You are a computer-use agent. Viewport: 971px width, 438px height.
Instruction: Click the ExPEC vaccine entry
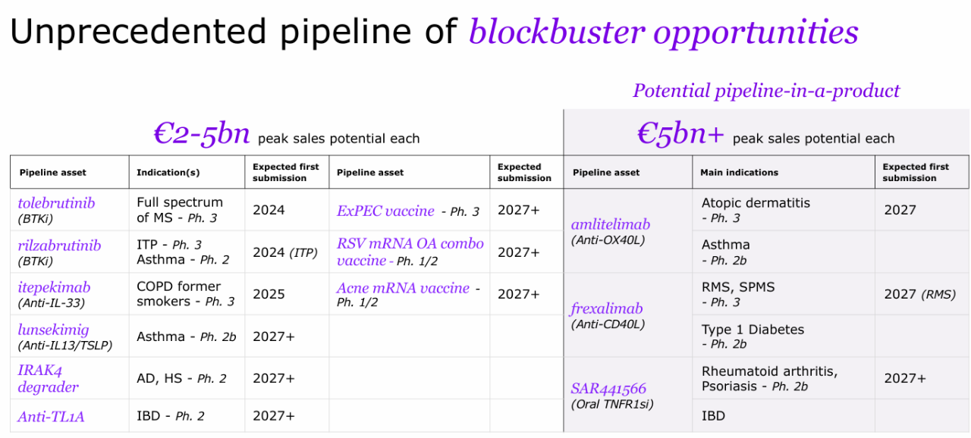385,211
